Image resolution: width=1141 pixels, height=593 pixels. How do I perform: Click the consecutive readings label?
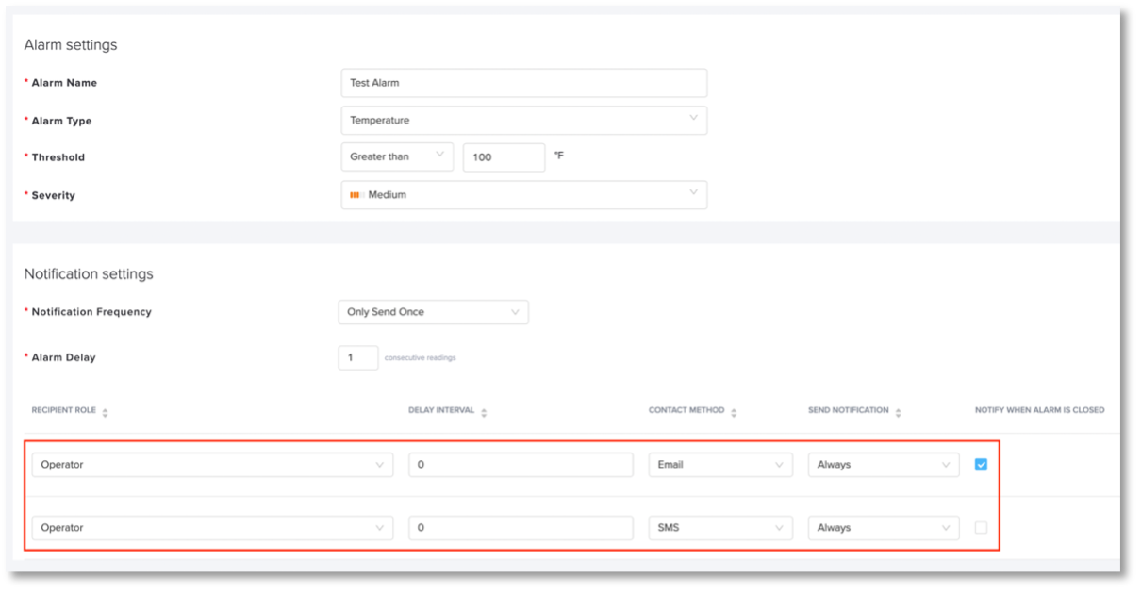coord(421,358)
